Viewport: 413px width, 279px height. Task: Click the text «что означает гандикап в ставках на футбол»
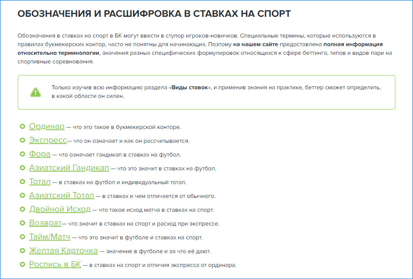pos(119,155)
